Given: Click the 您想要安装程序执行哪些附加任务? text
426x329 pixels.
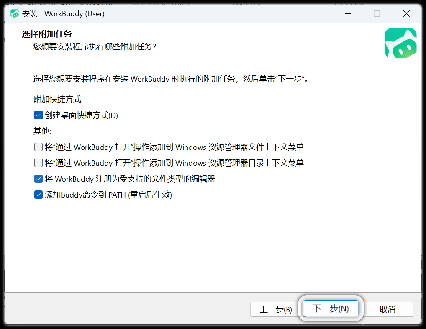Looking at the screenshot, I should 95,47.
